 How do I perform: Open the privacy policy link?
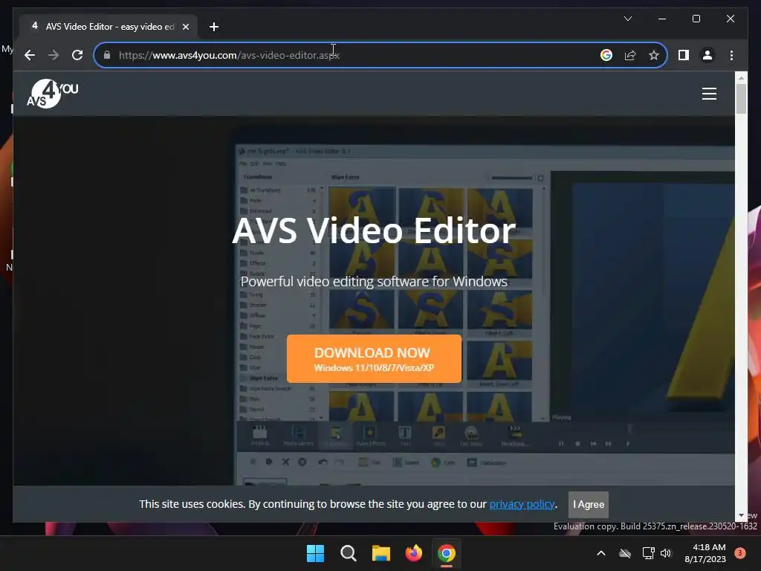click(522, 504)
